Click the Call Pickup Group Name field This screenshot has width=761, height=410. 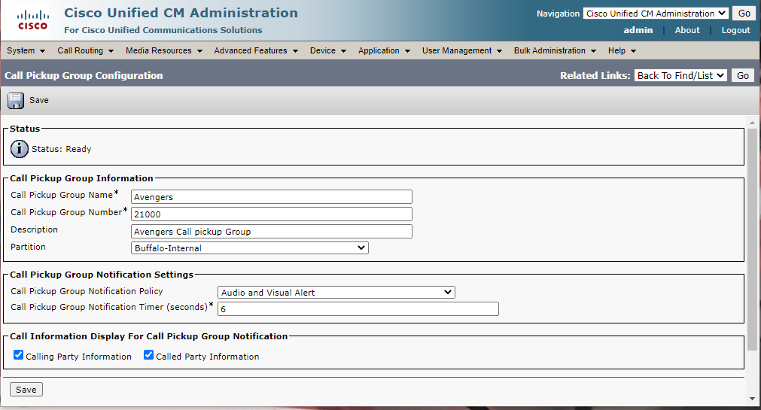(x=271, y=196)
